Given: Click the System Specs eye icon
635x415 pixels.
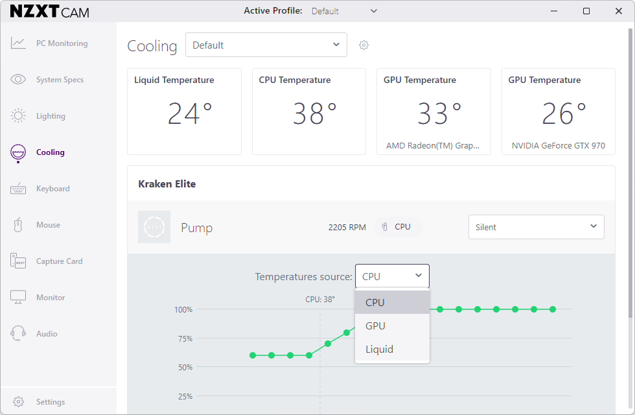Looking at the screenshot, I should [x=18, y=80].
